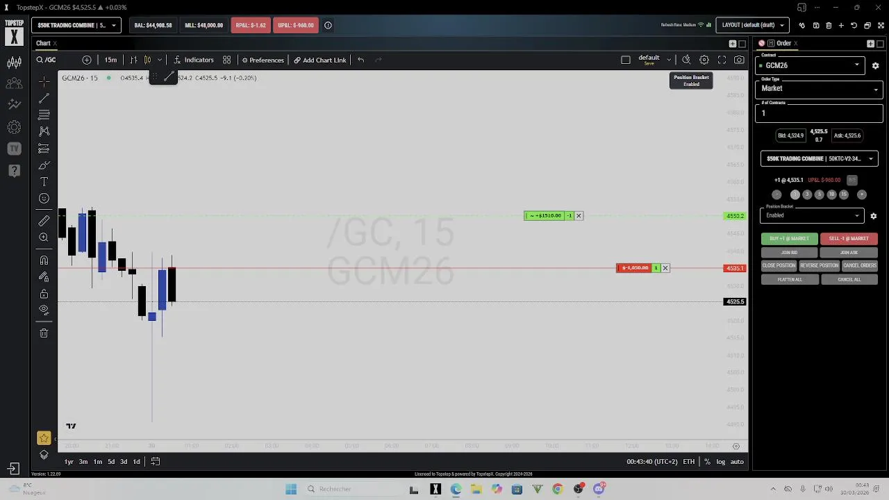Toggle the chart layout square checkbox
Viewport: 889px width, 500px height.
click(x=626, y=60)
